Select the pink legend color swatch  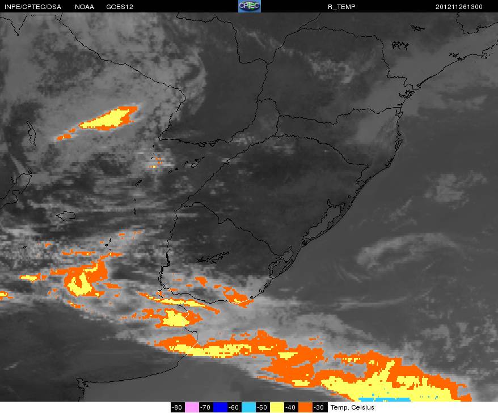point(192,407)
